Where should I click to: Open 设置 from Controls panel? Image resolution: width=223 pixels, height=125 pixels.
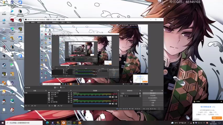[153, 103]
